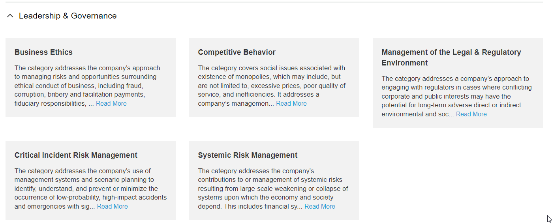Click the Critical Incident Risk Management title
This screenshot has width=552, height=224.
(x=76, y=155)
